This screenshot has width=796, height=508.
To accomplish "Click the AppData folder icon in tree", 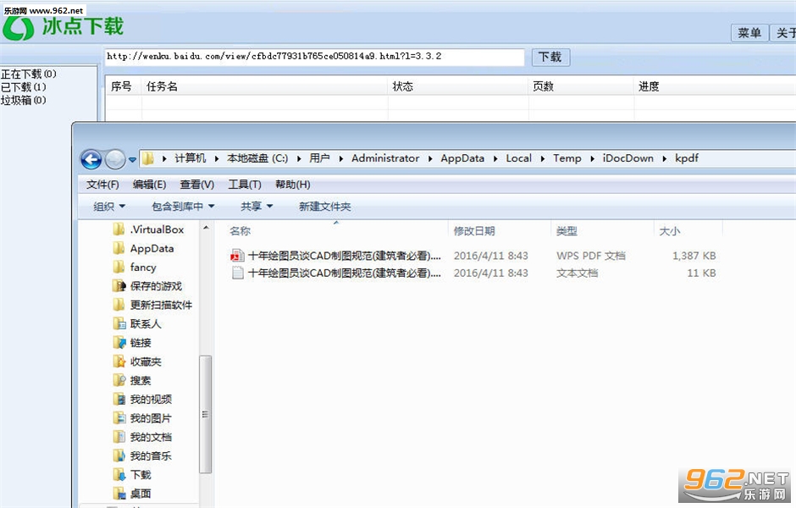I will click(x=119, y=248).
